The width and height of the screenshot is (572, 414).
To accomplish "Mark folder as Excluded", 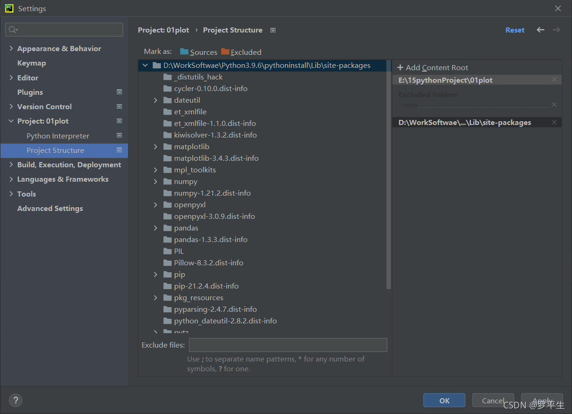I will pos(241,52).
